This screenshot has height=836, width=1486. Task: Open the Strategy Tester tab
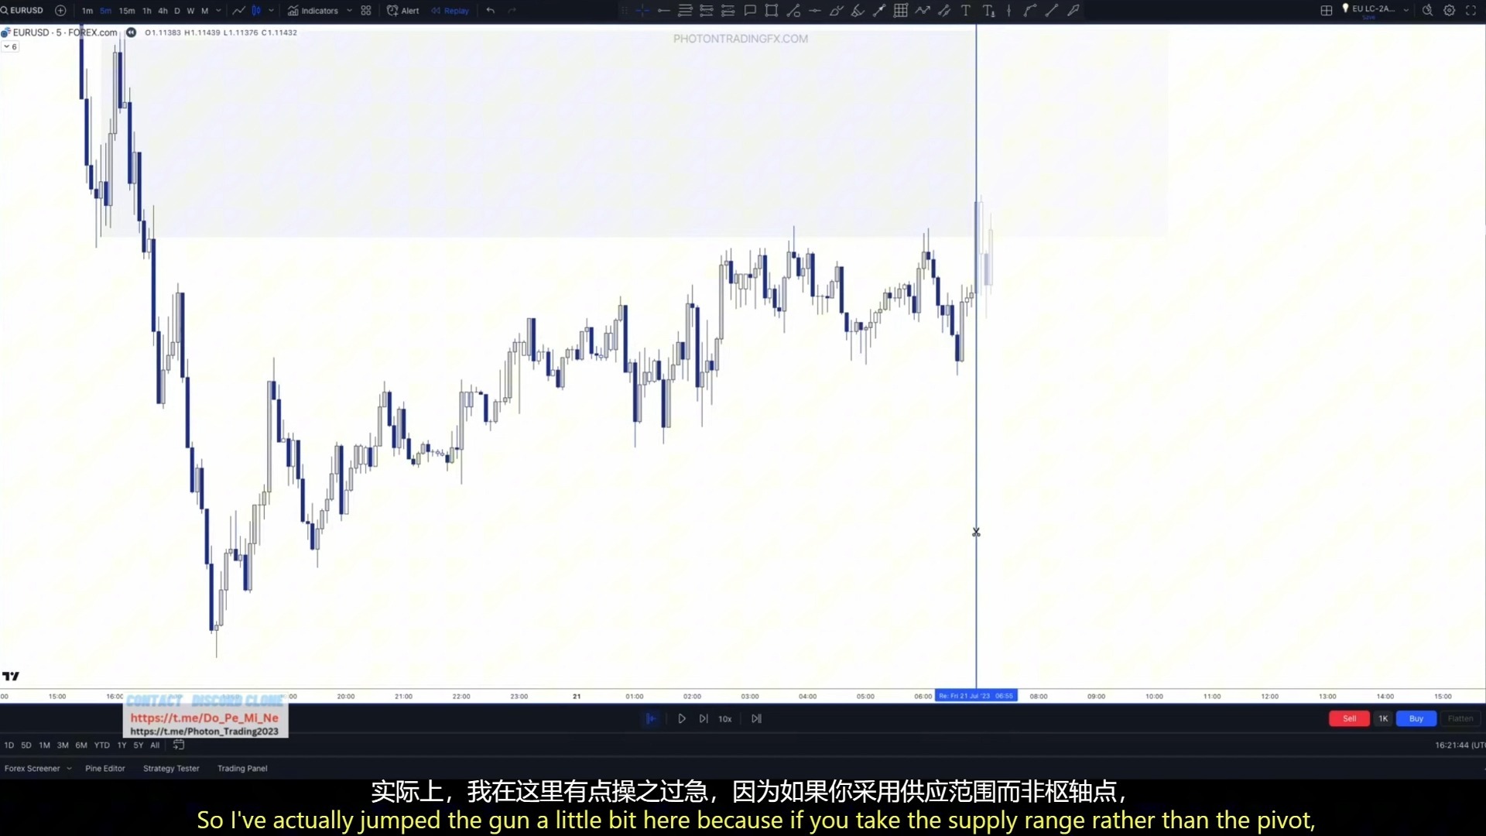pyautogui.click(x=171, y=769)
